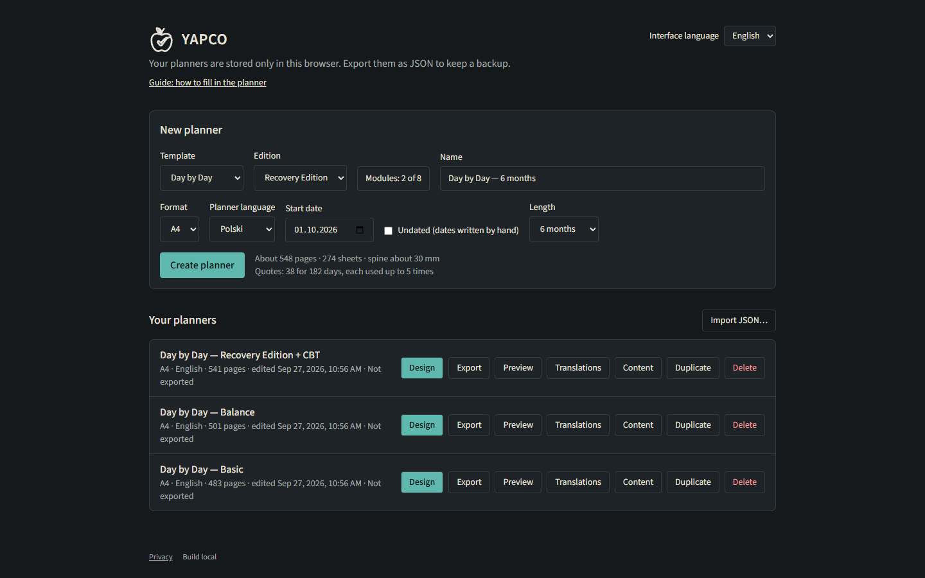Preview the Recovery Edition + CBT planner
The height and width of the screenshot is (578, 925).
518,368
